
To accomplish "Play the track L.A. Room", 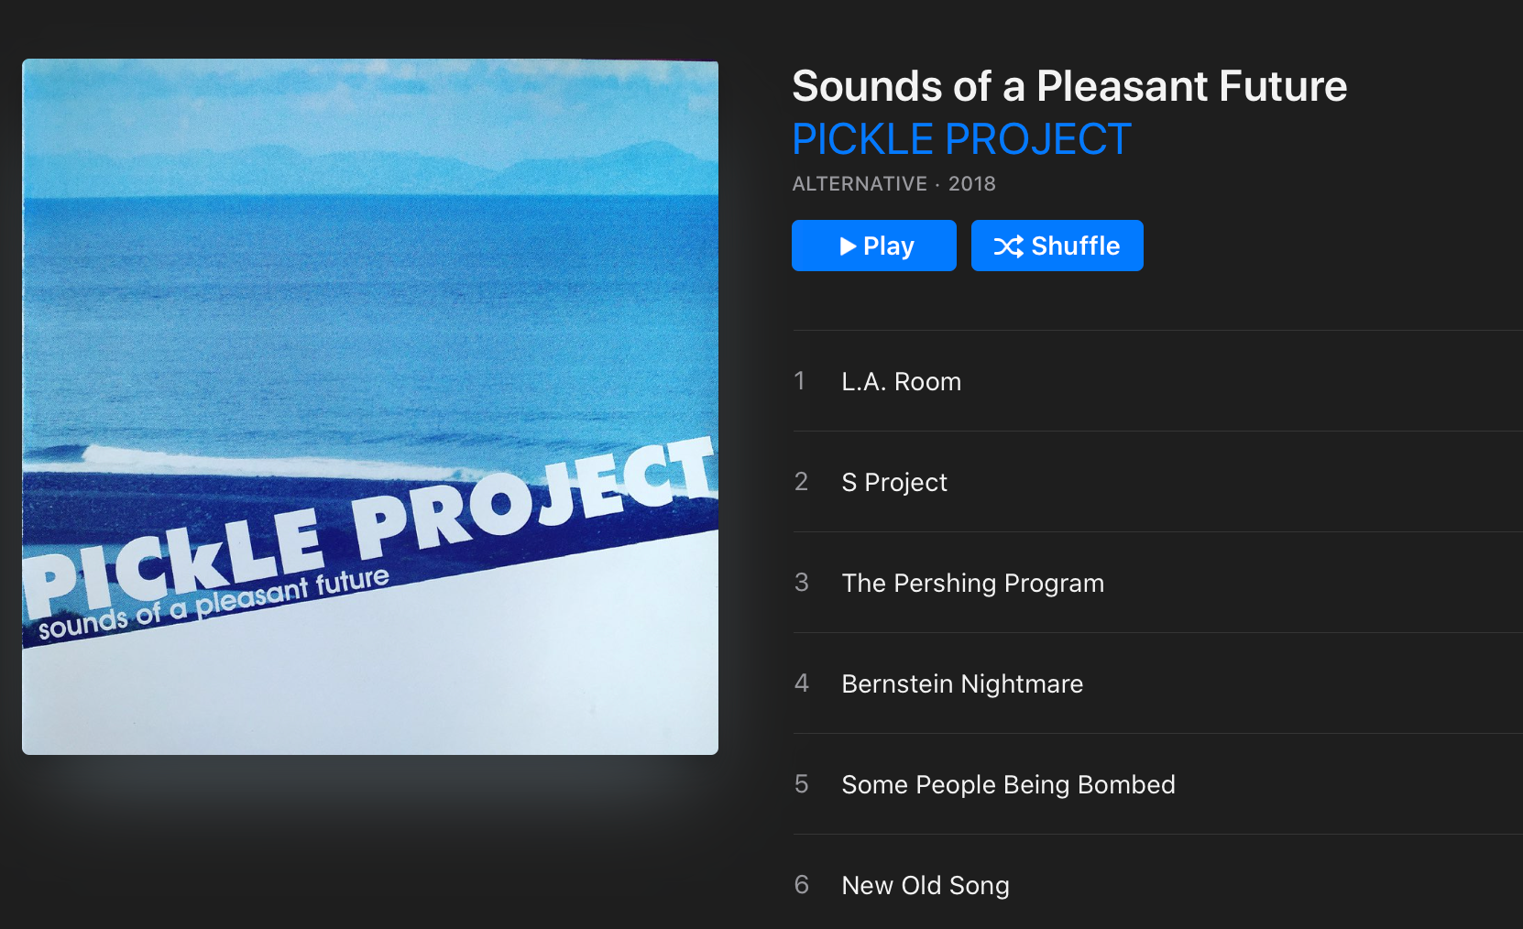I will click(x=901, y=381).
